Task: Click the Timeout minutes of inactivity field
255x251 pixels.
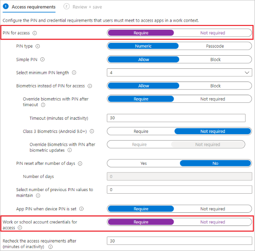Action: click(x=176, y=118)
